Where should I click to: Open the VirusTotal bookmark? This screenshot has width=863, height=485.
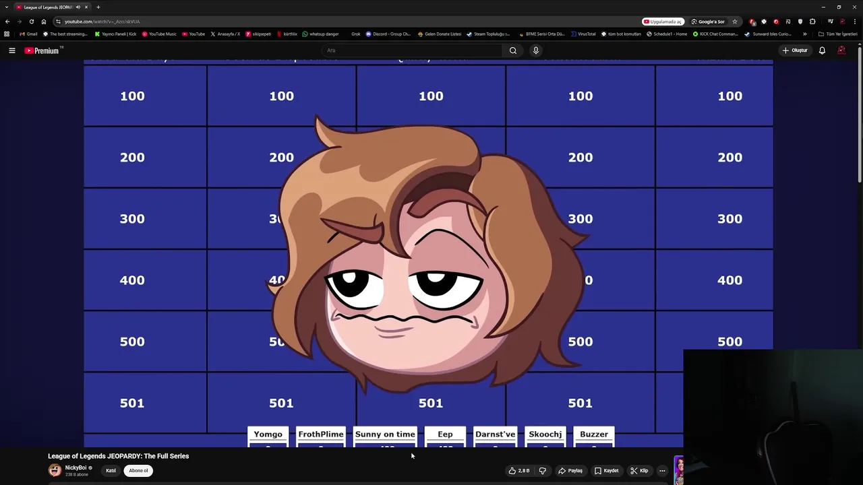pos(583,34)
